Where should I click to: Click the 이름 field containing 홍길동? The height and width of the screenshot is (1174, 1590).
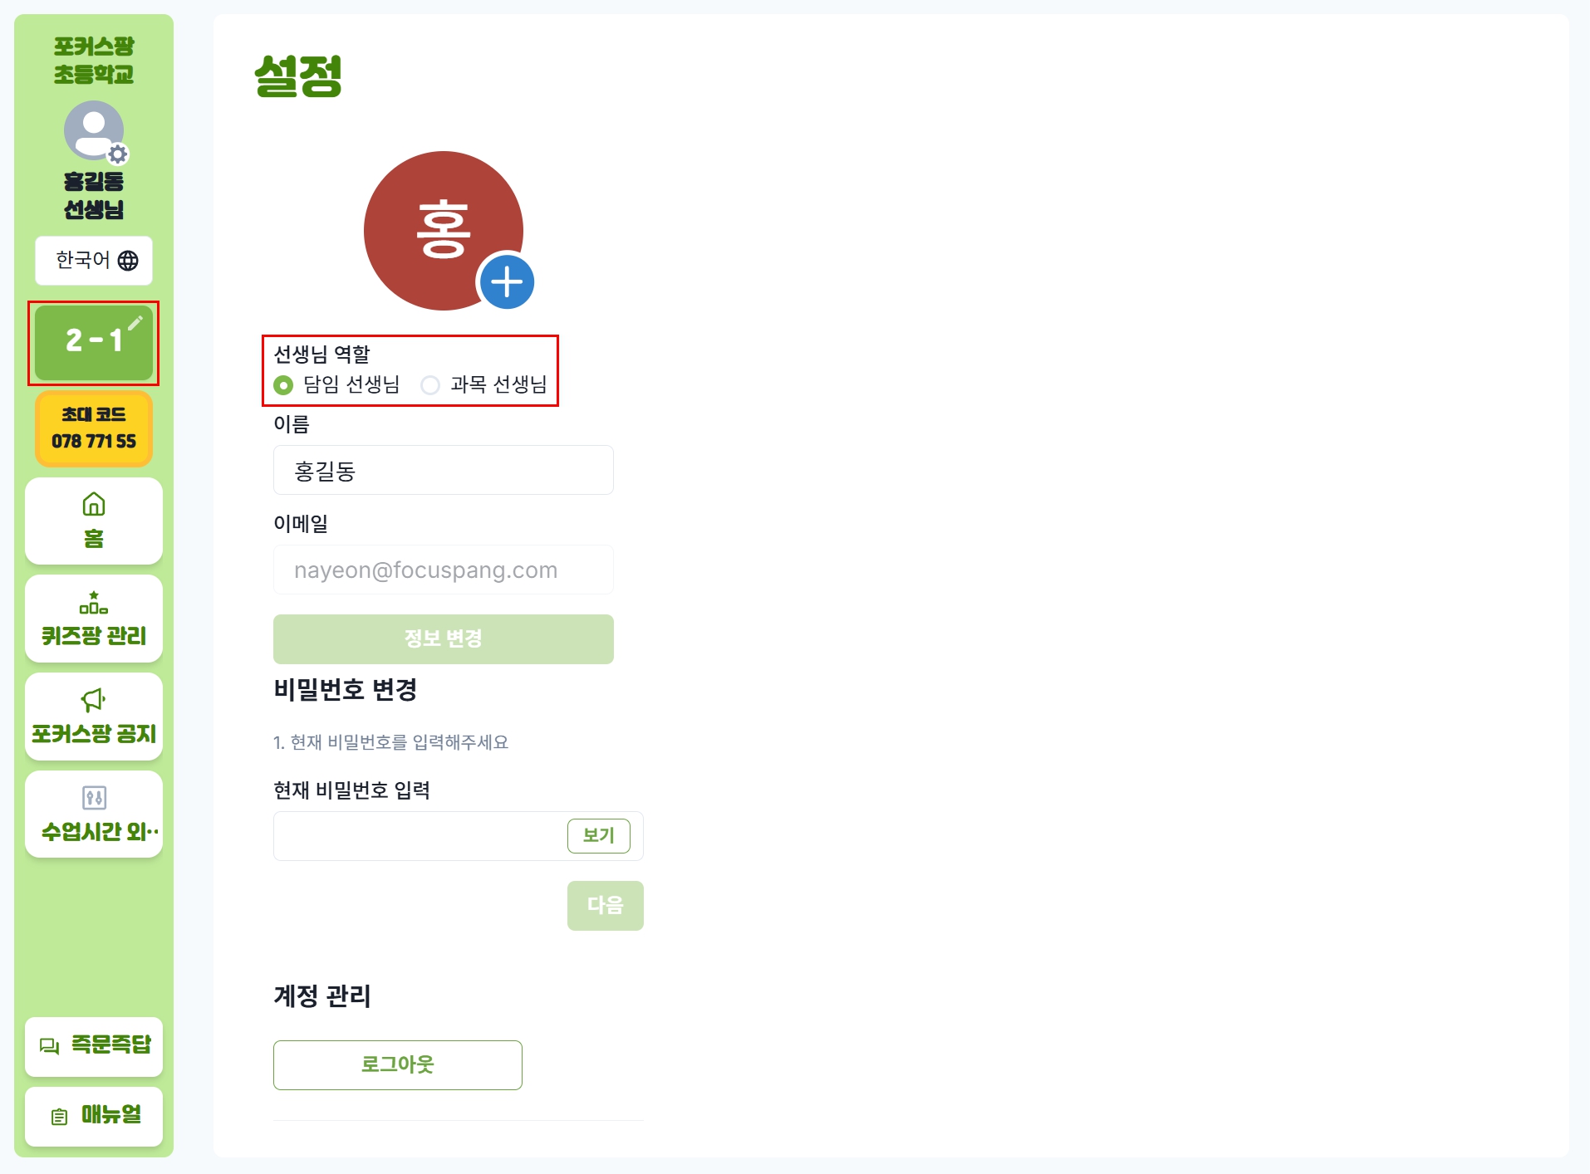tap(443, 470)
